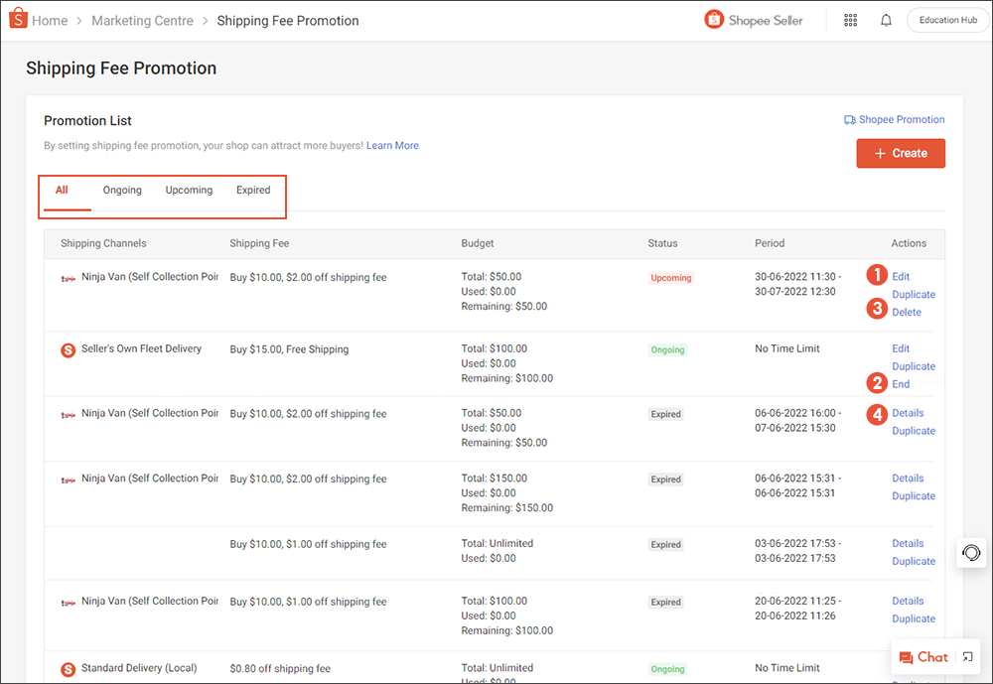Click the Shopee logo in the breadcrumb
This screenshot has width=993, height=684.
(x=15, y=19)
